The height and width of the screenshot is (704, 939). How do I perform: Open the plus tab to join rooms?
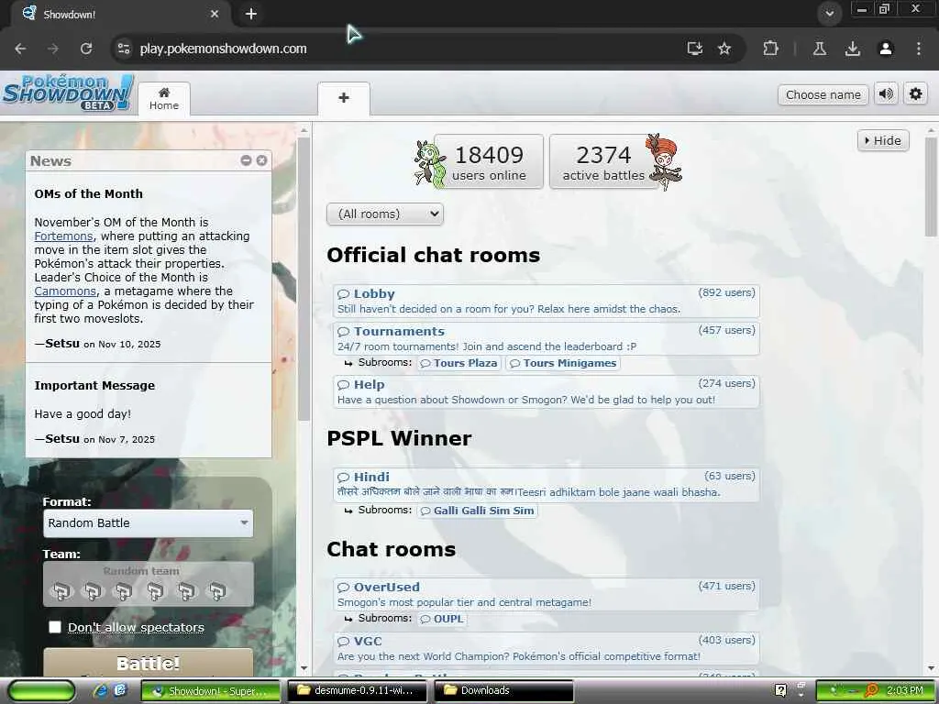[x=344, y=98]
